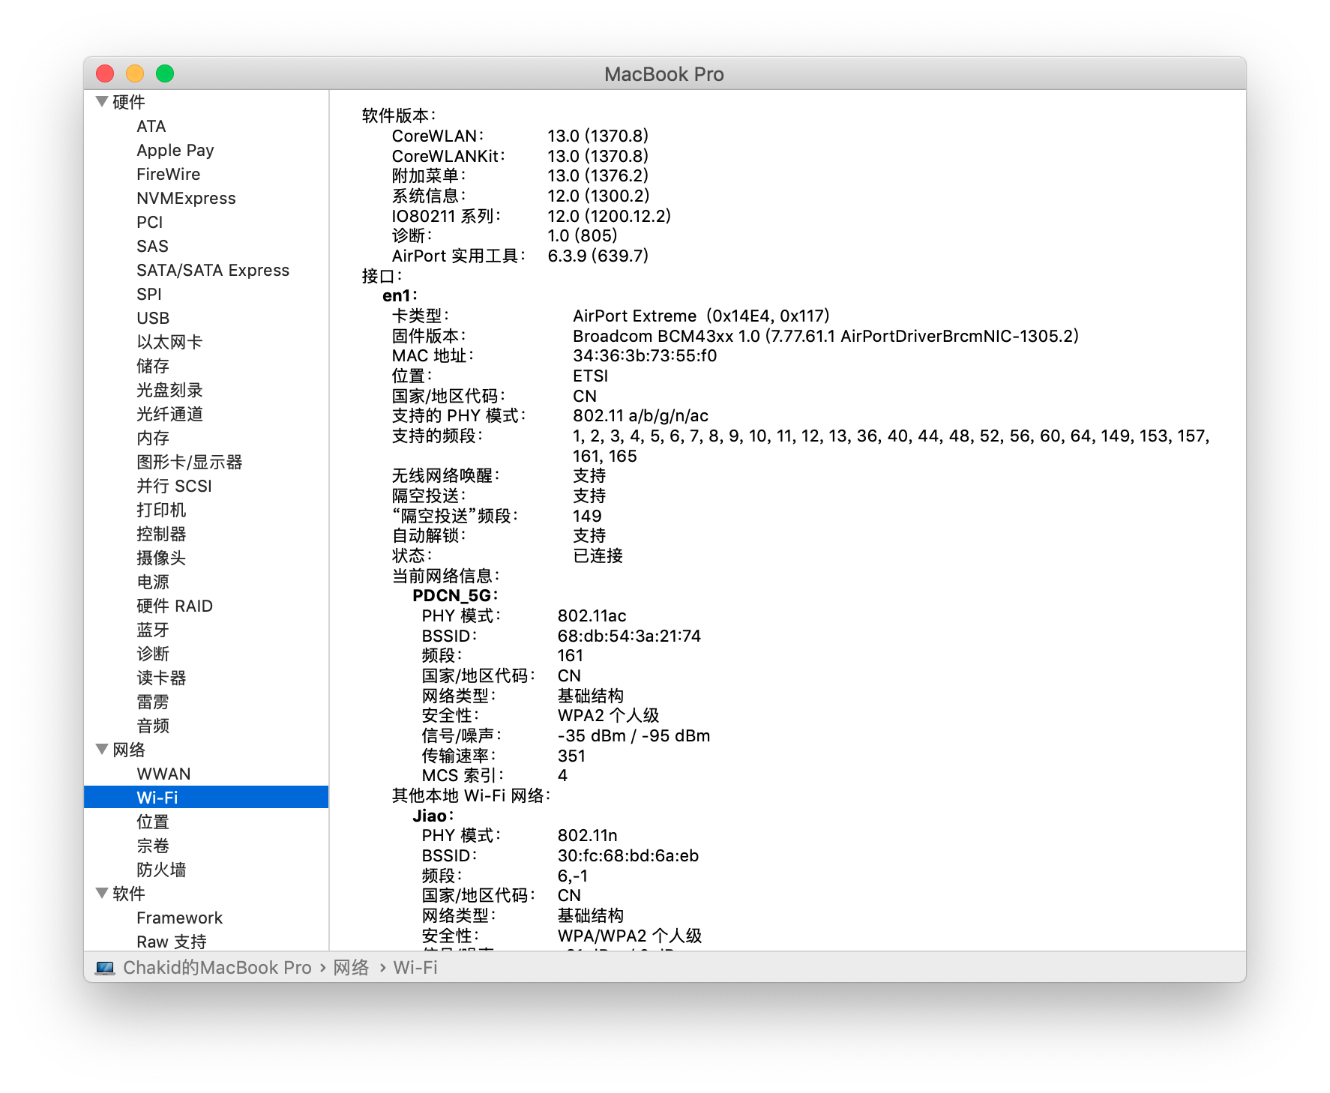The width and height of the screenshot is (1330, 1093).
Task: Select 雷雳 in the sidebar
Action: [153, 702]
